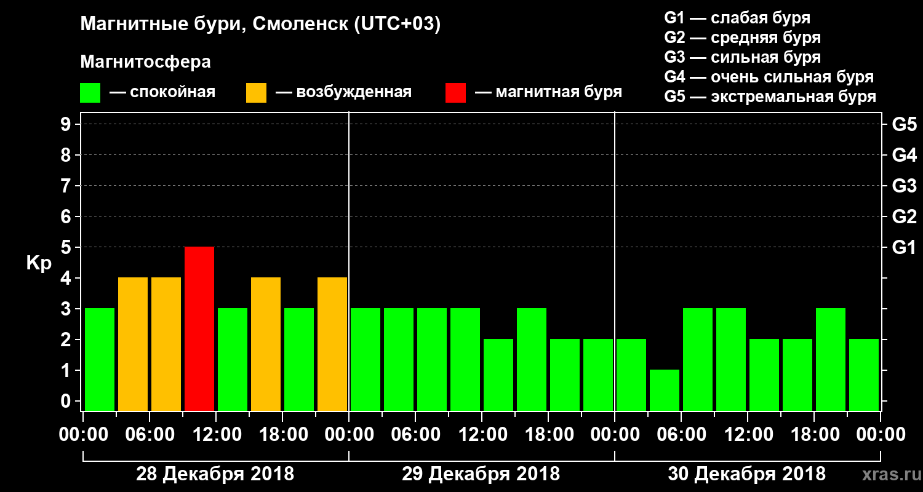923x492 pixels.
Task: Click the red 'магнитная буря' legend swatch
Action: pyautogui.click(x=456, y=93)
